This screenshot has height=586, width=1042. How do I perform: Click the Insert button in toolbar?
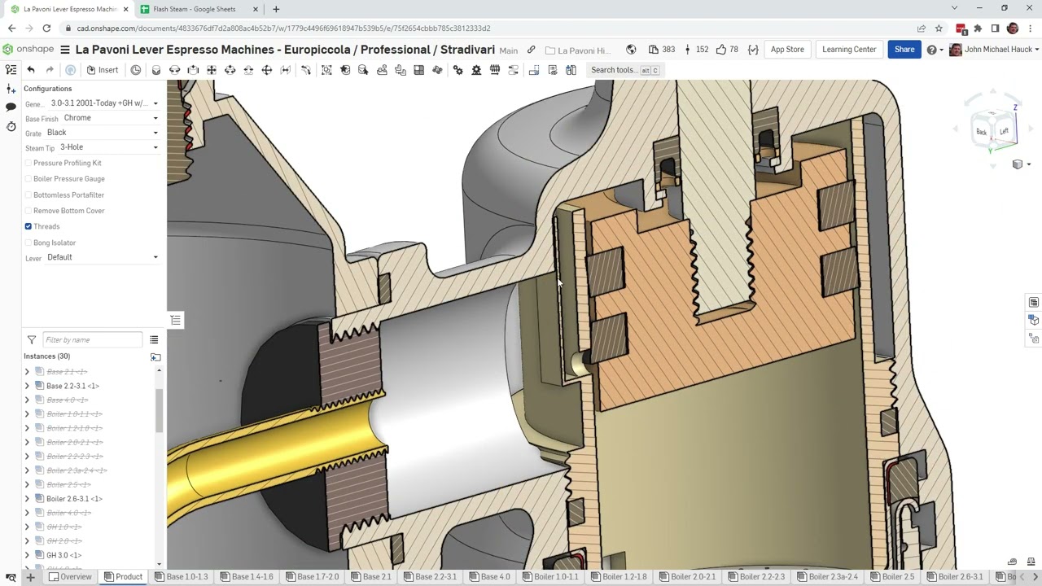pos(103,70)
